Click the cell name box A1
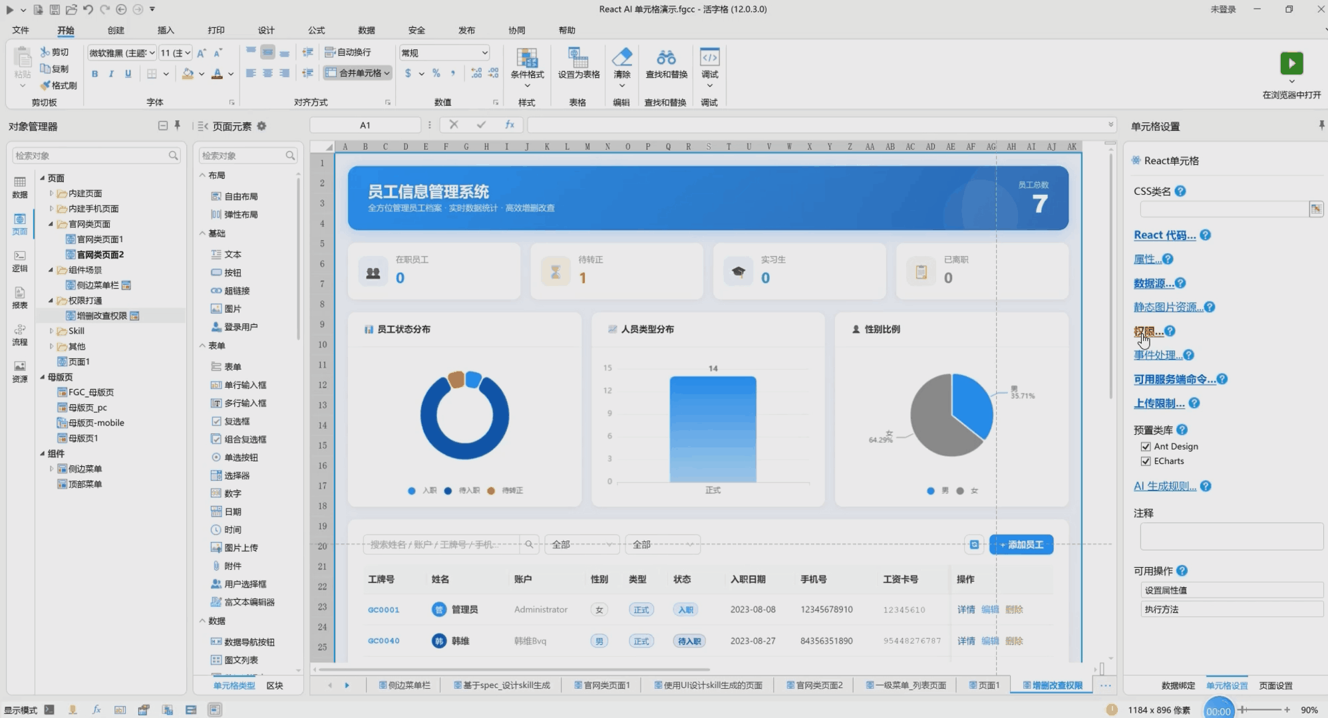Image resolution: width=1328 pixels, height=718 pixels. [x=365, y=125]
